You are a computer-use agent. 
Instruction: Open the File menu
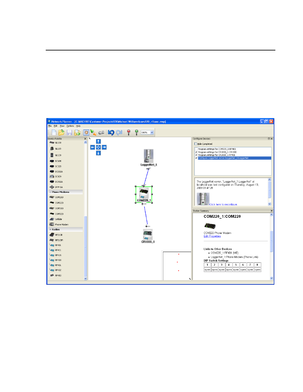click(x=50, y=126)
